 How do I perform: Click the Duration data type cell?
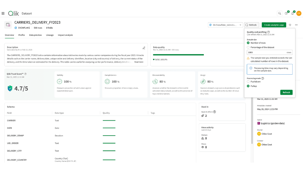tap(59, 136)
